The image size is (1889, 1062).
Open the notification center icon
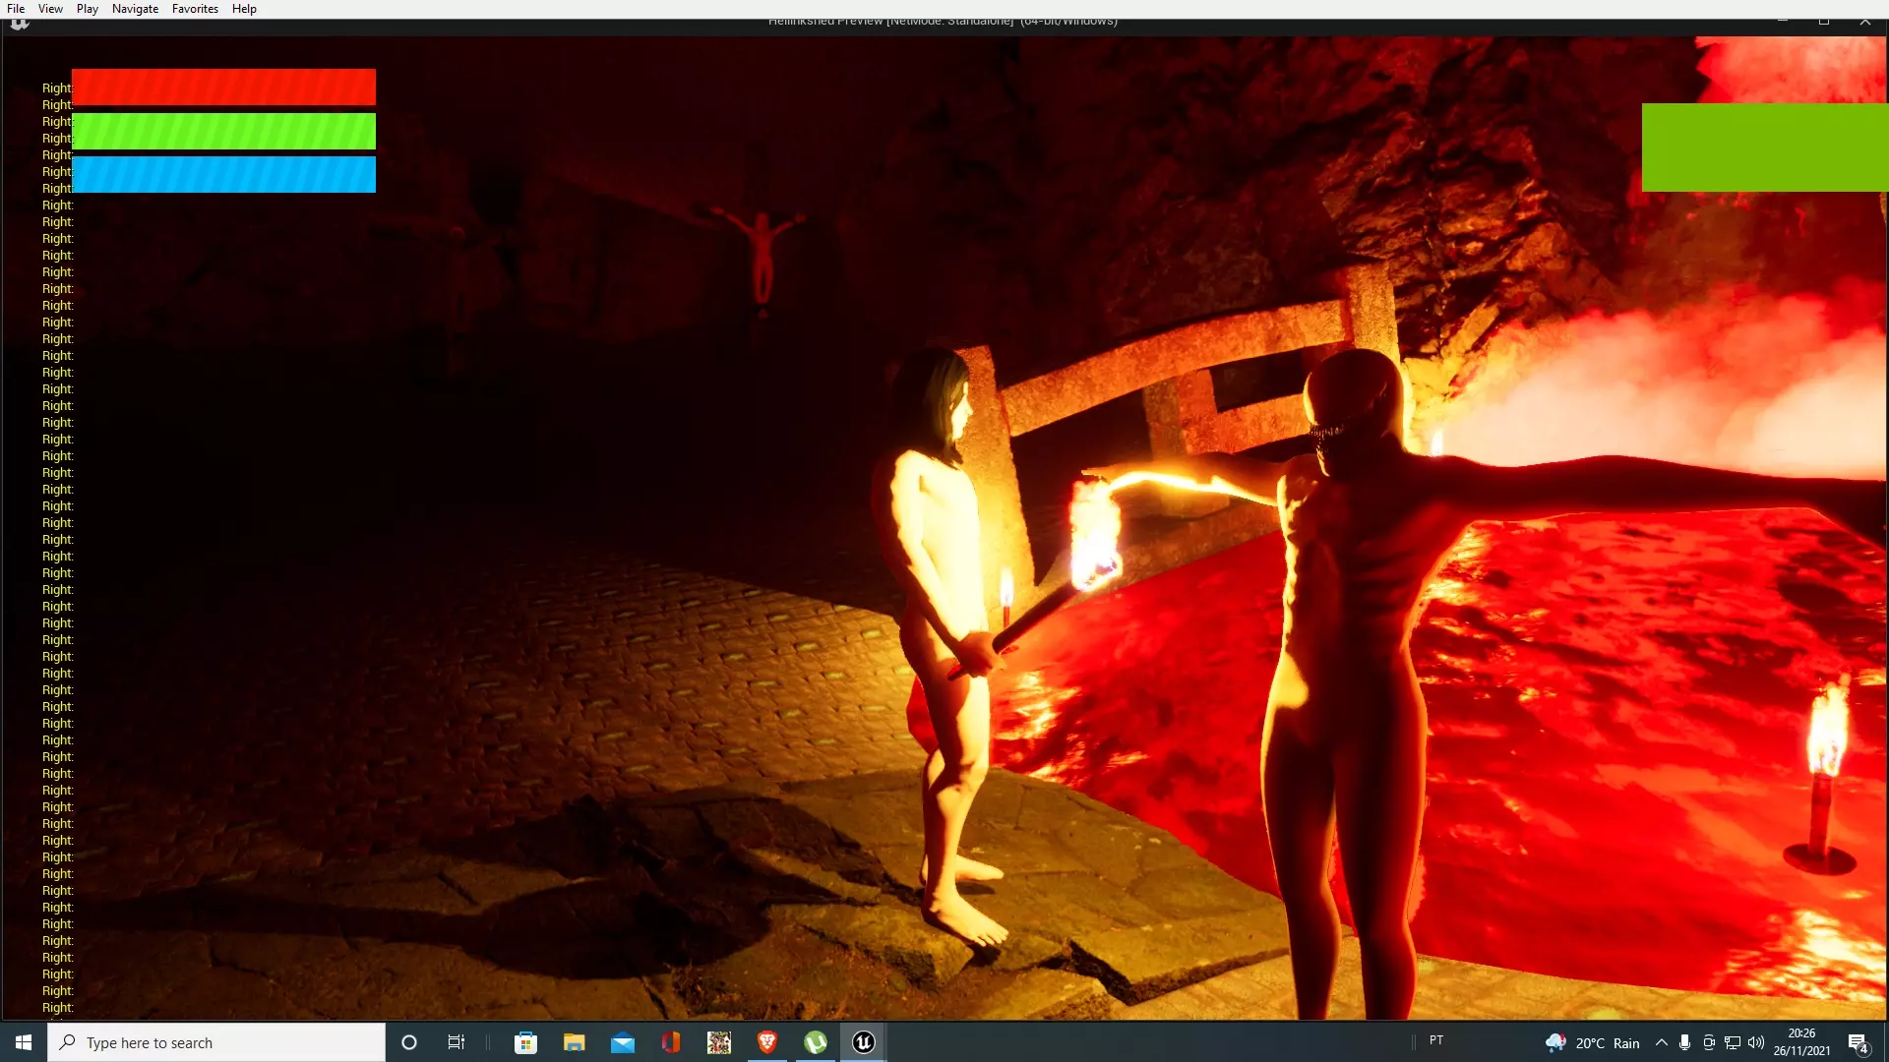click(1858, 1042)
